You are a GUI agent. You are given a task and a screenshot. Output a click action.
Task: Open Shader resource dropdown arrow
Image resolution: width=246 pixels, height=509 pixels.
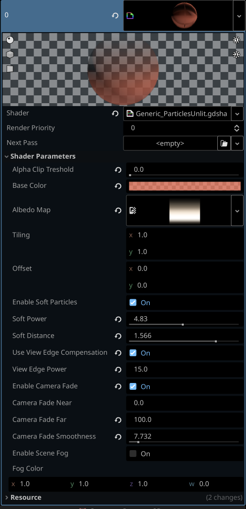[x=237, y=113]
